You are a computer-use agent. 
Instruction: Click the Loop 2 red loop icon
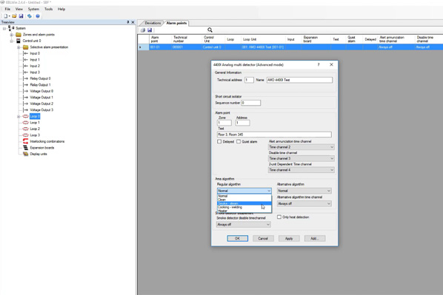tap(26, 129)
